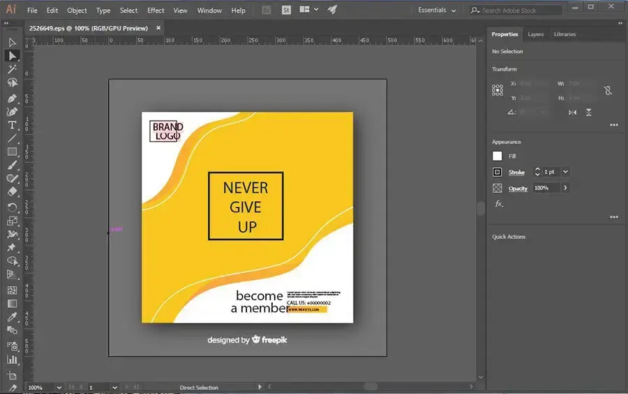This screenshot has height=394, width=628.
Task: Click the Properties panel tab
Action: tap(504, 34)
